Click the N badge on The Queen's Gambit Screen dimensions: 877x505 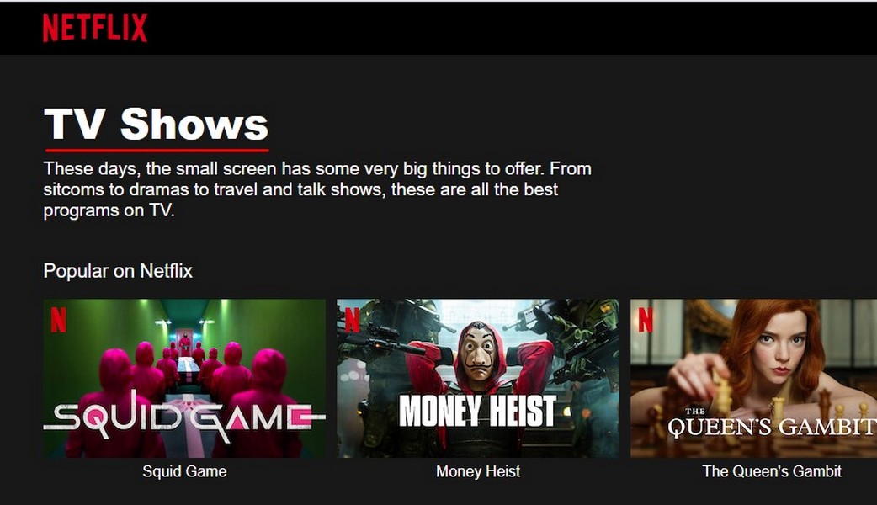coord(646,319)
